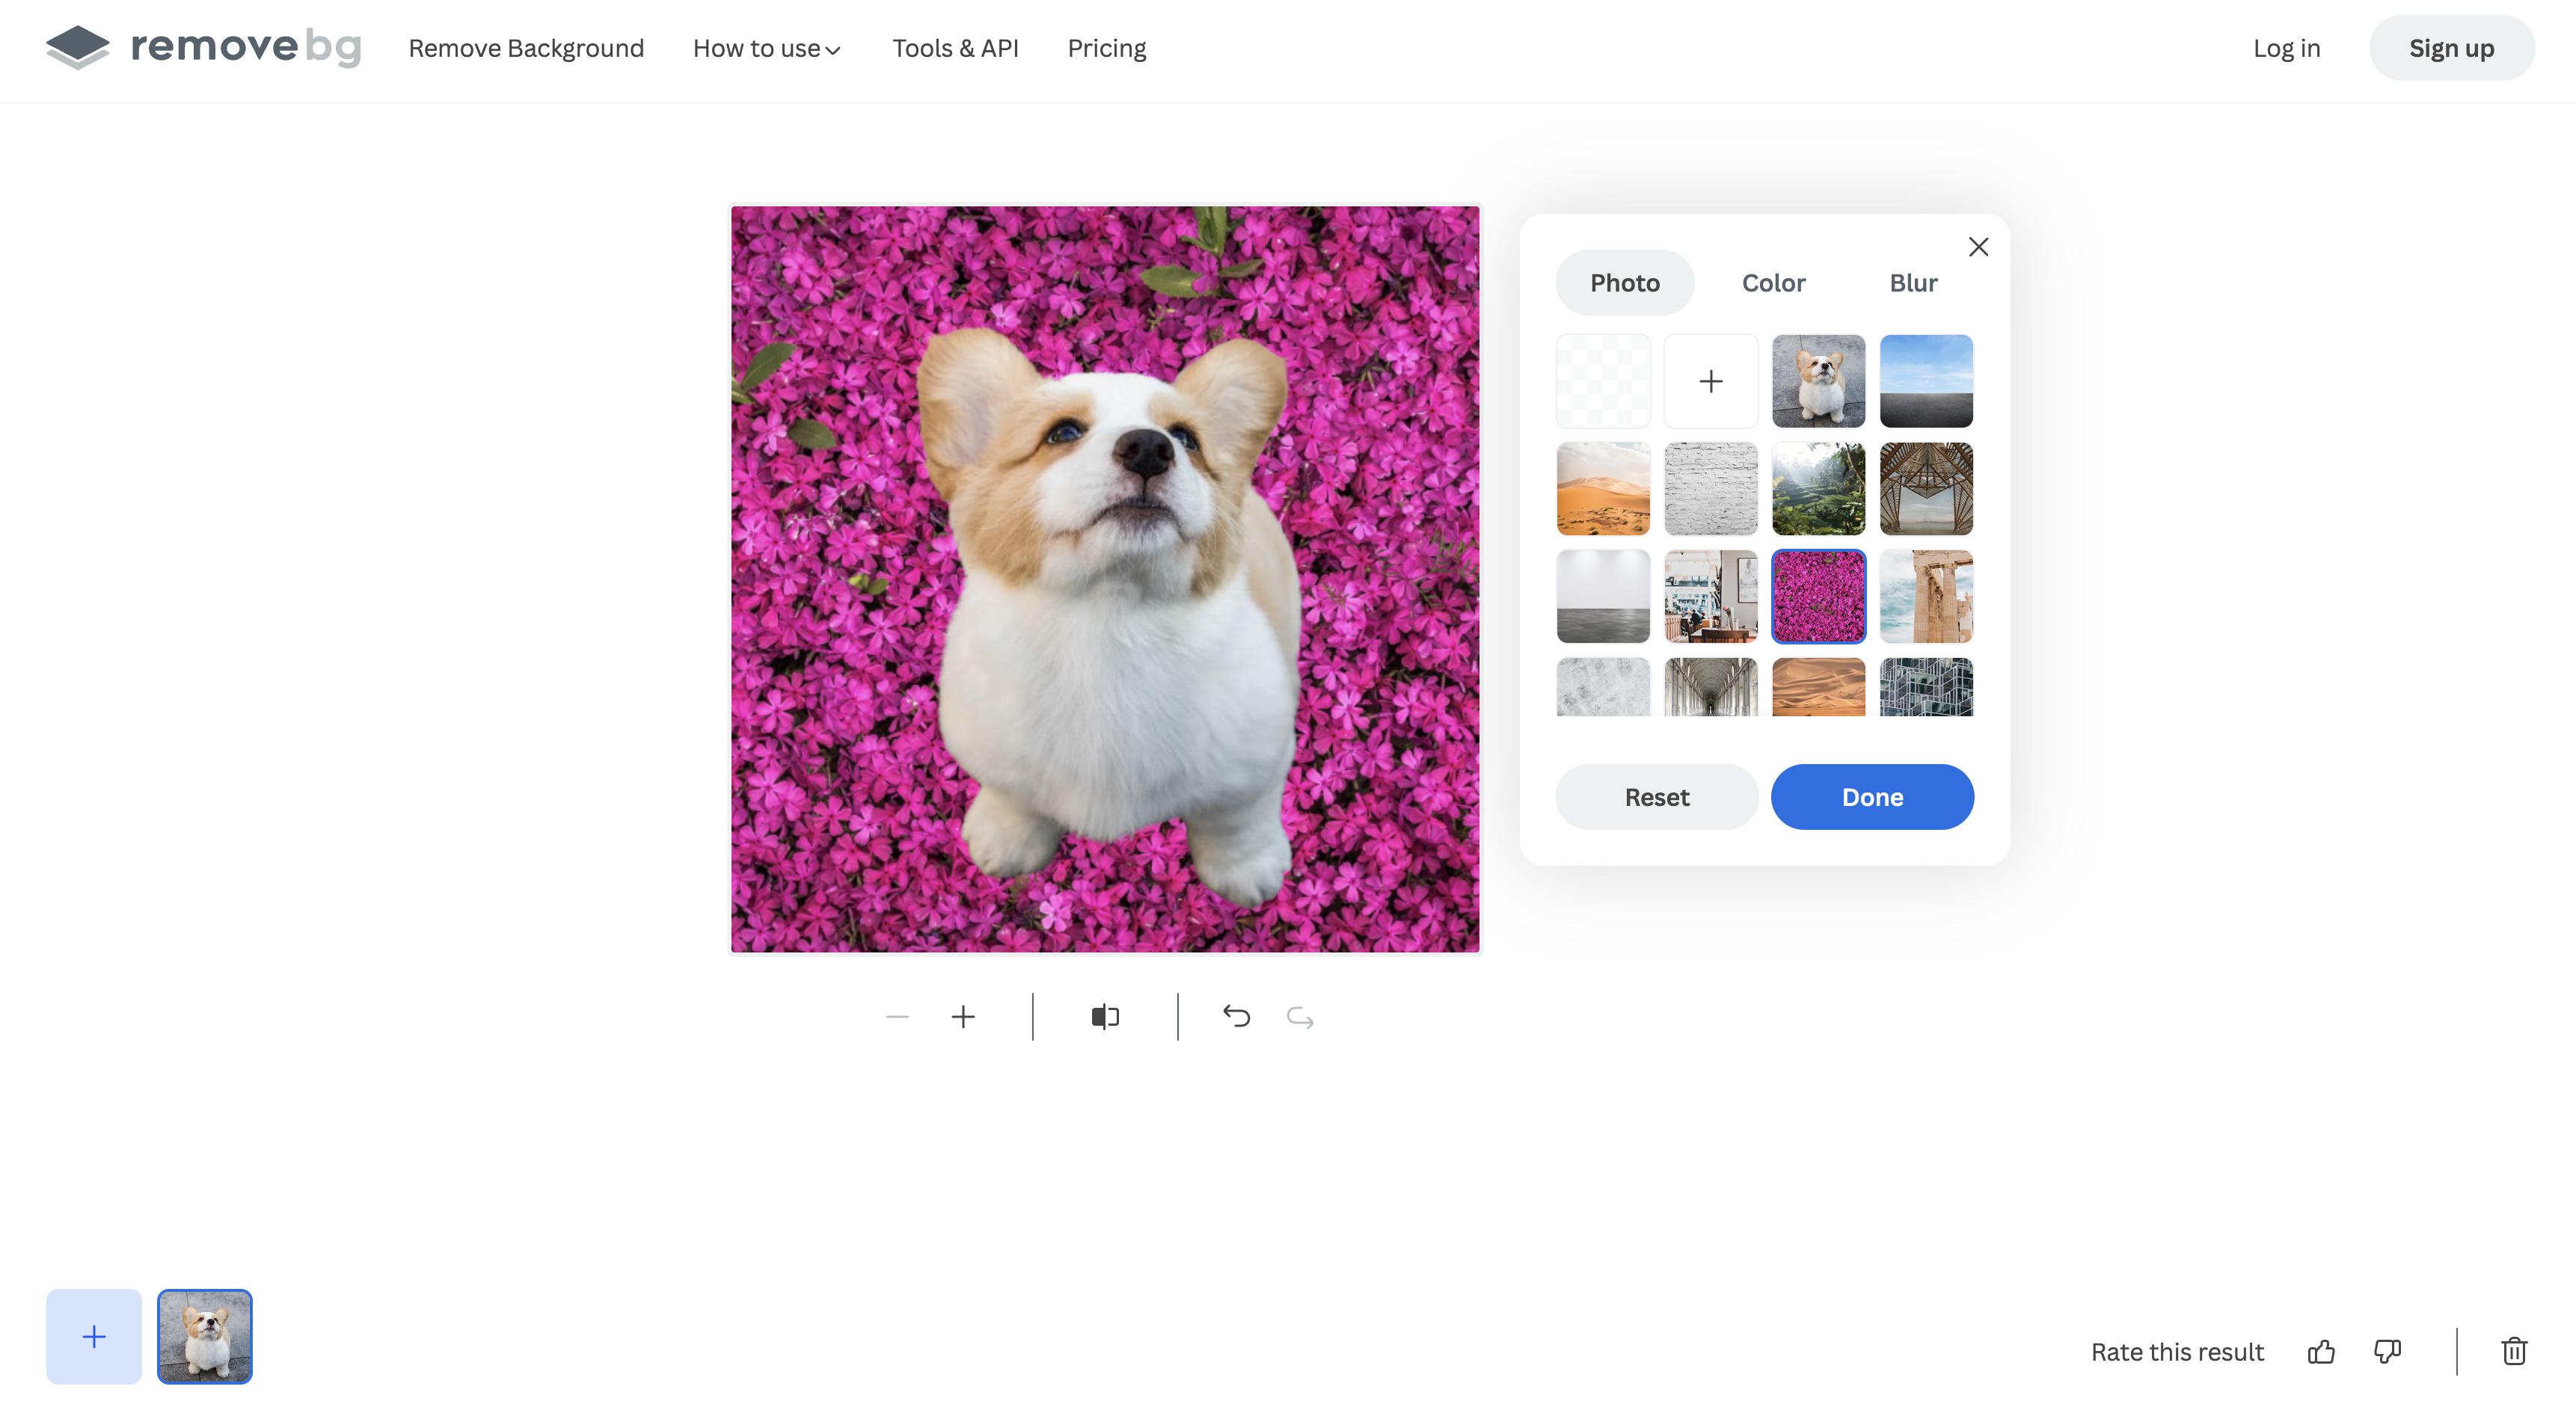Image resolution: width=2576 pixels, height=1416 pixels.
Task: Open the Tools & API page
Action: 956,48
